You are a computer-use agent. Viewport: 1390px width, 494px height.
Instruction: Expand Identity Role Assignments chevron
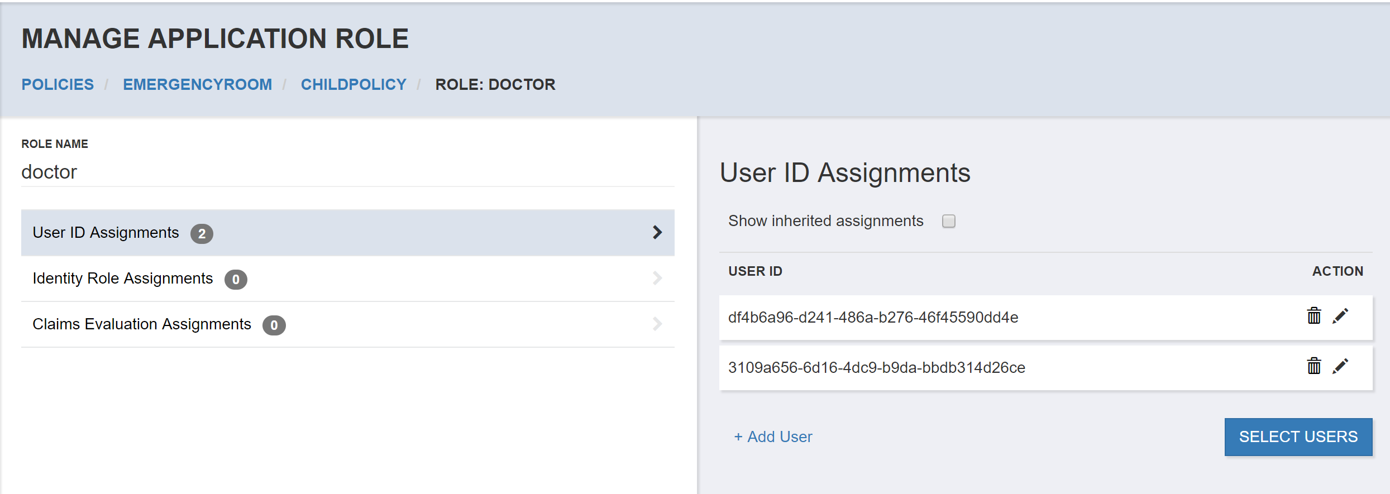point(657,278)
